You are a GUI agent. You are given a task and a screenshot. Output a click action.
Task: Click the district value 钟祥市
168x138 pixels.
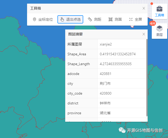coord(105,103)
